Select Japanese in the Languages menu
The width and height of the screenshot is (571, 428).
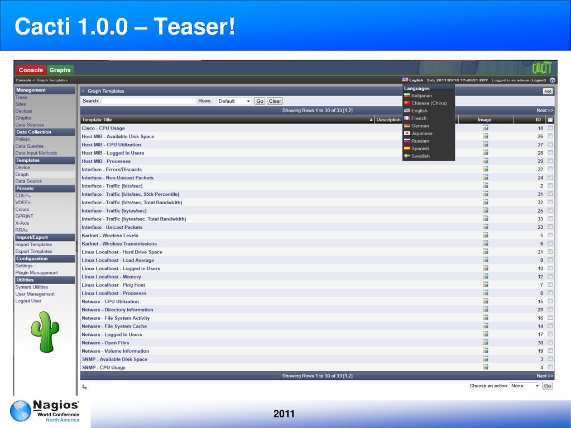pos(422,133)
